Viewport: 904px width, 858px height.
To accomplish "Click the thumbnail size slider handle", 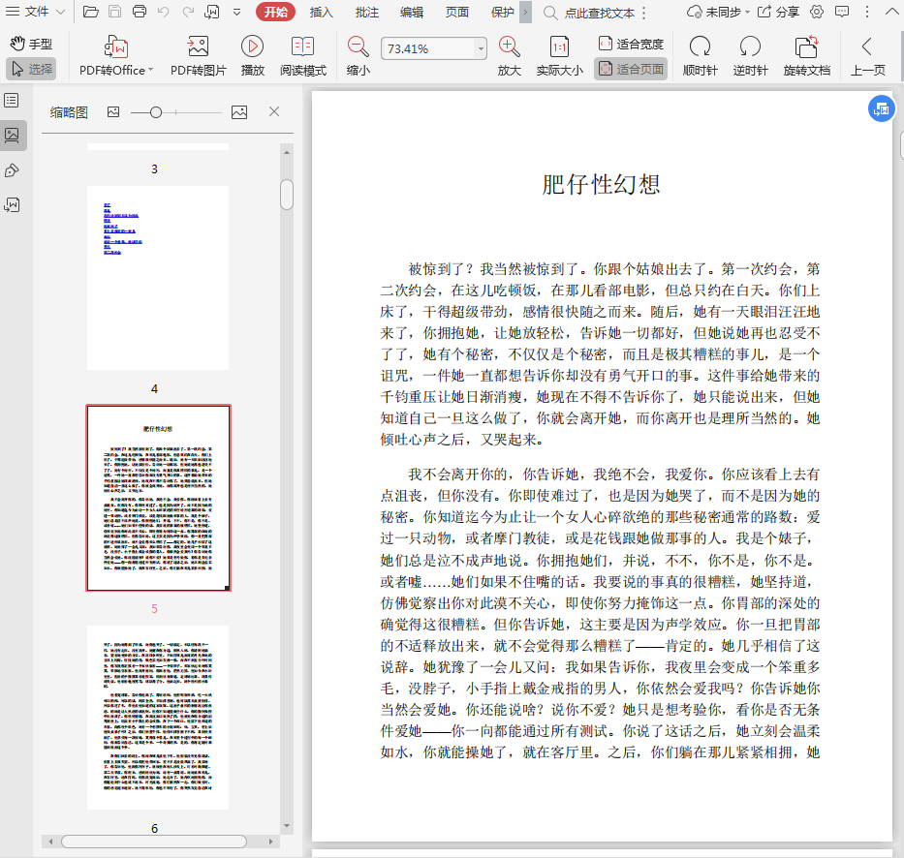I will point(156,112).
